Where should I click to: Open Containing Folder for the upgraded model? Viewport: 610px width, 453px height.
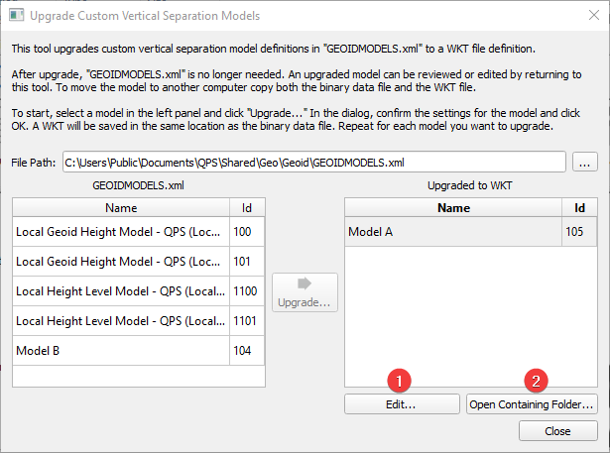[x=532, y=404]
